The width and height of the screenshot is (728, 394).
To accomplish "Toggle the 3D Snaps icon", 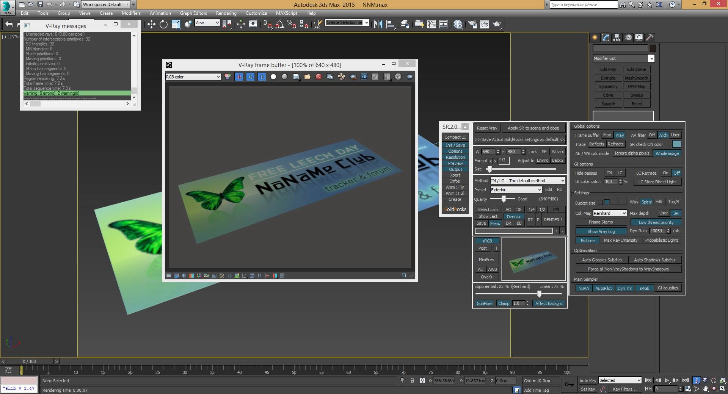I will pyautogui.click(x=268, y=24).
